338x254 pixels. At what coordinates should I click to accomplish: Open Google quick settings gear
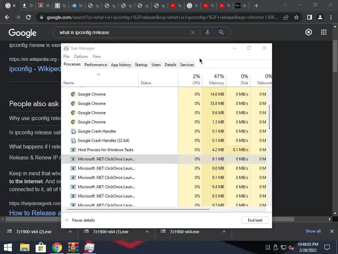pyautogui.click(x=309, y=32)
